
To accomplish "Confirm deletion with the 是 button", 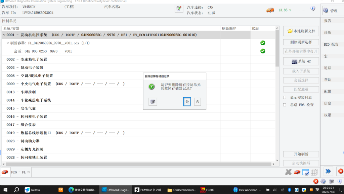I will tap(187, 101).
